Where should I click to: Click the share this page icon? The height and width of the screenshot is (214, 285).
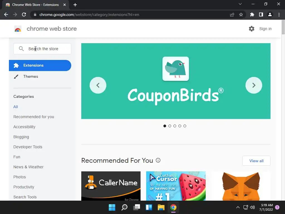click(x=232, y=14)
